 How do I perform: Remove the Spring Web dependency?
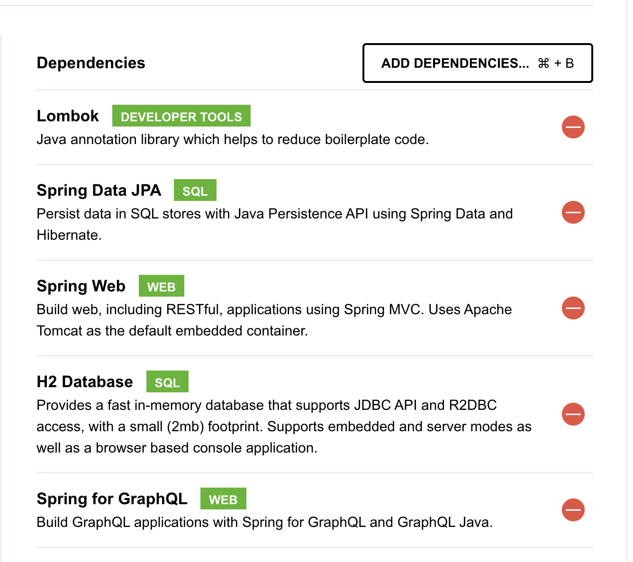pos(573,308)
